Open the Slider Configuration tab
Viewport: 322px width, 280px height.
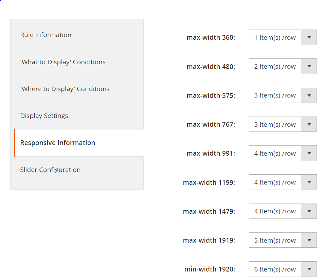point(50,170)
